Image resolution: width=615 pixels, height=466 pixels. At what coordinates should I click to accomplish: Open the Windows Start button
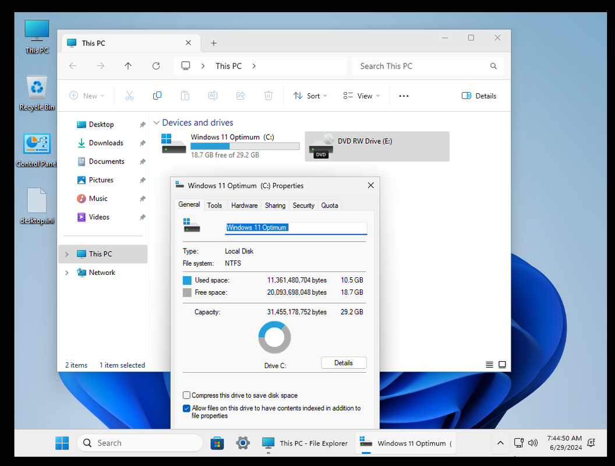click(62, 443)
